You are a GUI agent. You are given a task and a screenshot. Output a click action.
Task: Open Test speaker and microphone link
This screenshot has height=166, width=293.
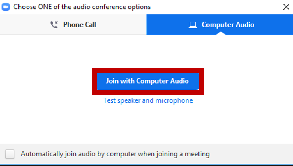148,100
